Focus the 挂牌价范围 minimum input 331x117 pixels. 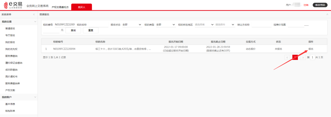coord(296,24)
